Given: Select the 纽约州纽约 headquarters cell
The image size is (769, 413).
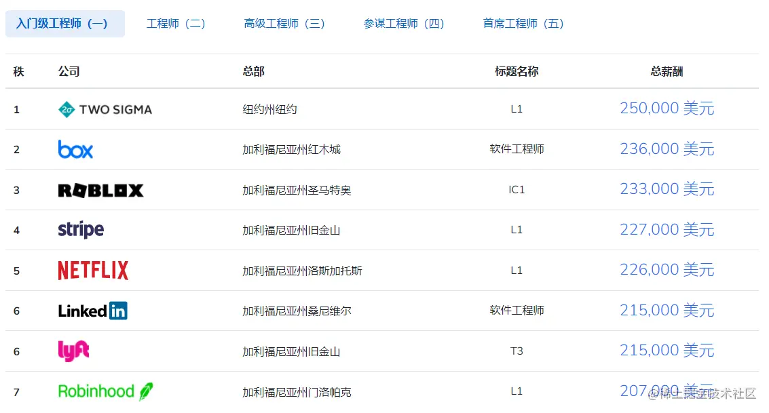Looking at the screenshot, I should tap(269, 109).
